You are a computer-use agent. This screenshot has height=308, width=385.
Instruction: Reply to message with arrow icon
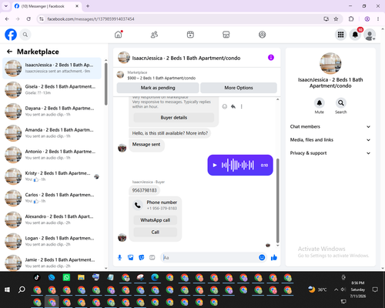click(233, 106)
